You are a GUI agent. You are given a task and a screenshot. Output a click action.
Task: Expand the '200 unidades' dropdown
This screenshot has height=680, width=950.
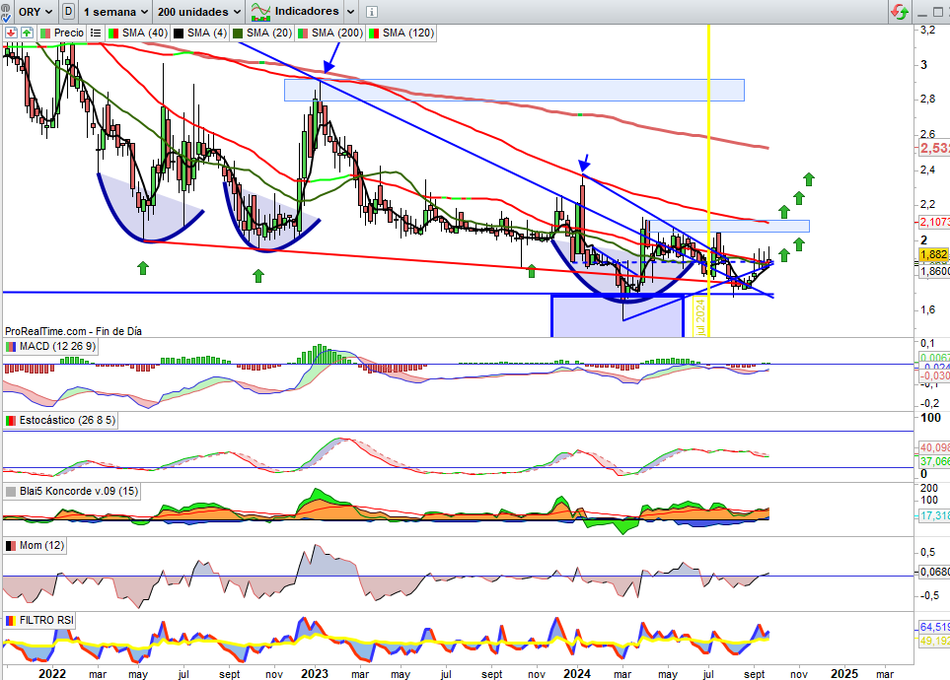tap(199, 12)
